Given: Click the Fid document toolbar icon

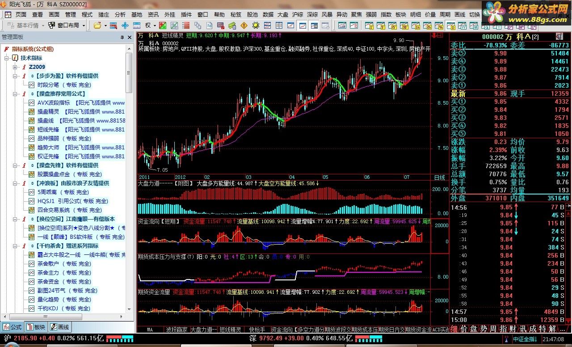Looking at the screenshot, I should coord(209,25).
